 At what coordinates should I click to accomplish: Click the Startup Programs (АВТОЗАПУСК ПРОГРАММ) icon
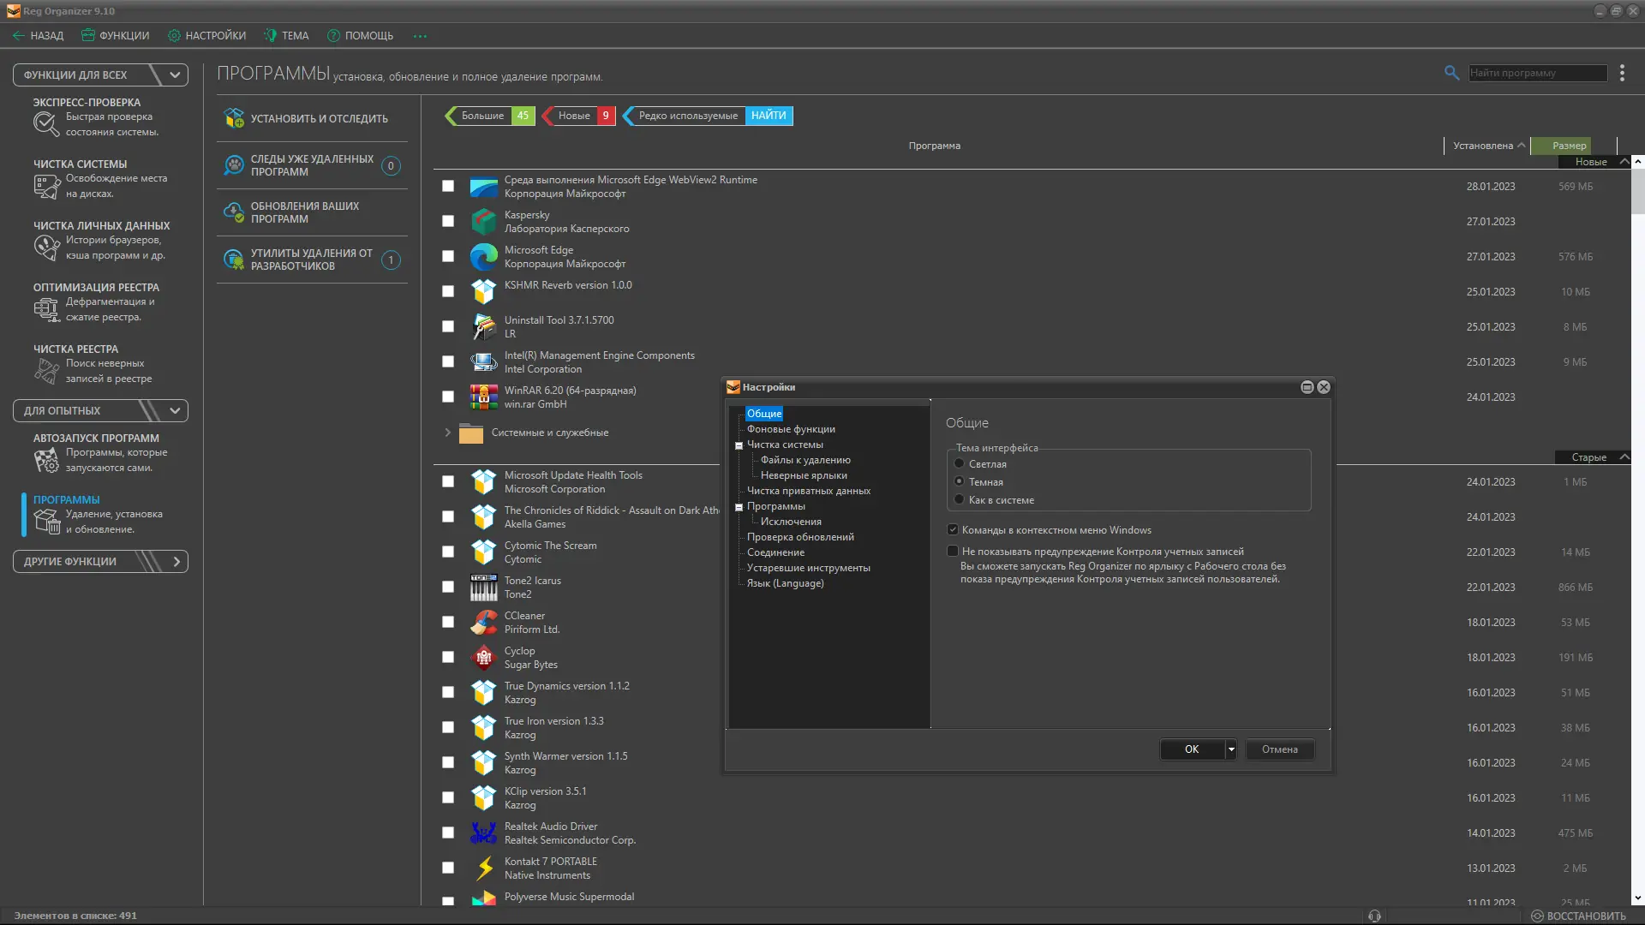point(46,460)
